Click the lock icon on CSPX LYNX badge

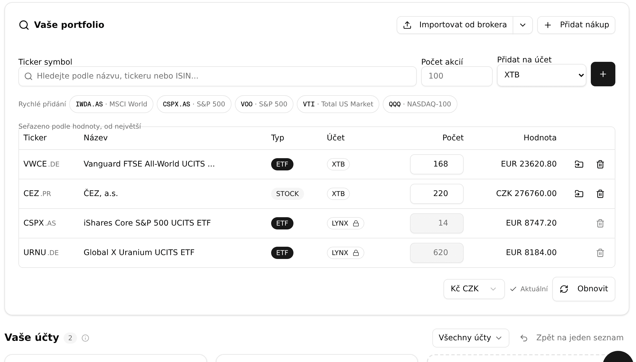pos(356,223)
